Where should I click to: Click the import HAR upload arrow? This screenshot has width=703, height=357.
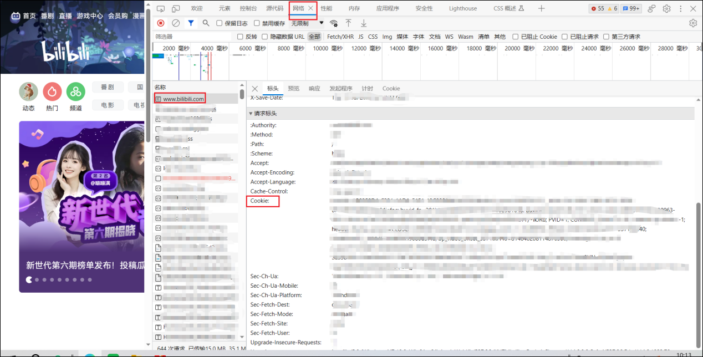348,23
